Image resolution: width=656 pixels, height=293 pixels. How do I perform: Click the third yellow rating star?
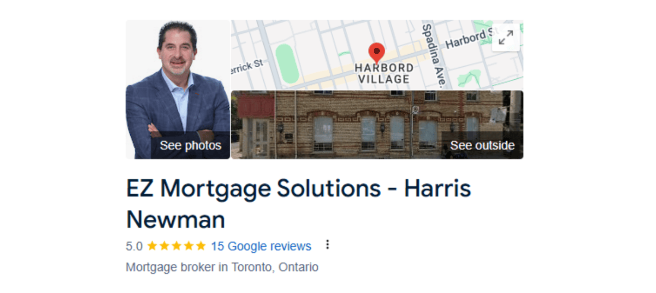177,246
